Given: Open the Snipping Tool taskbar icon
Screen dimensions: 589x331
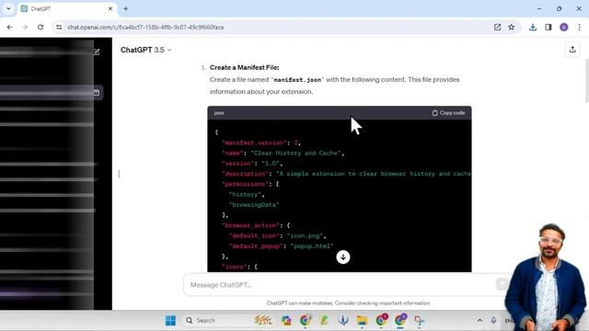Looking at the screenshot, I should (420, 321).
